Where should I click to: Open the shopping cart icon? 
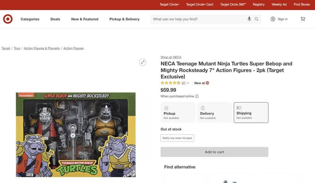303,19
